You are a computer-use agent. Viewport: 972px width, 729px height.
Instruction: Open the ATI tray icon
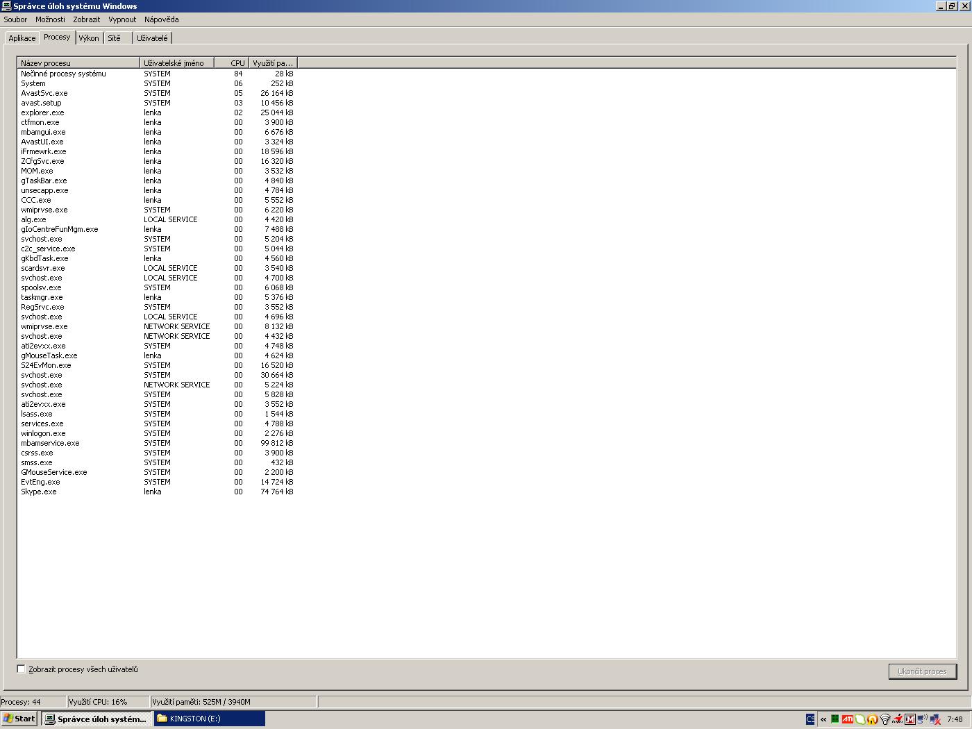(848, 719)
